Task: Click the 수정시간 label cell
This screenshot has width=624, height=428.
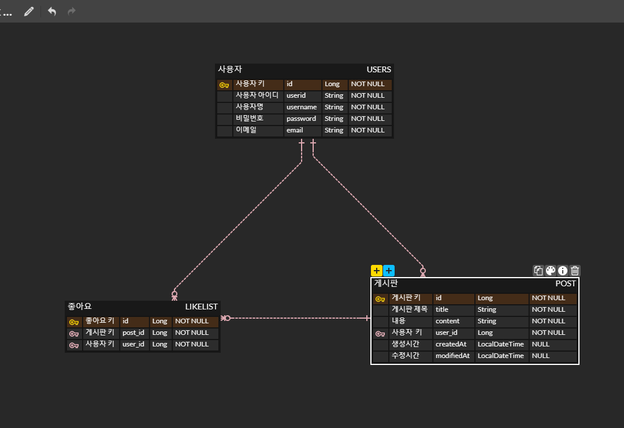Action: (x=411, y=356)
